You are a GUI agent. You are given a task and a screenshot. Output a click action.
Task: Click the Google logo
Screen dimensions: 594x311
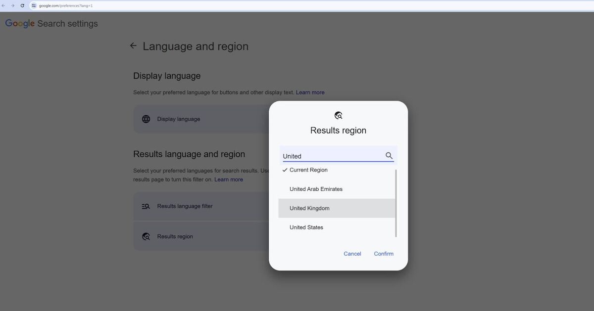(20, 24)
